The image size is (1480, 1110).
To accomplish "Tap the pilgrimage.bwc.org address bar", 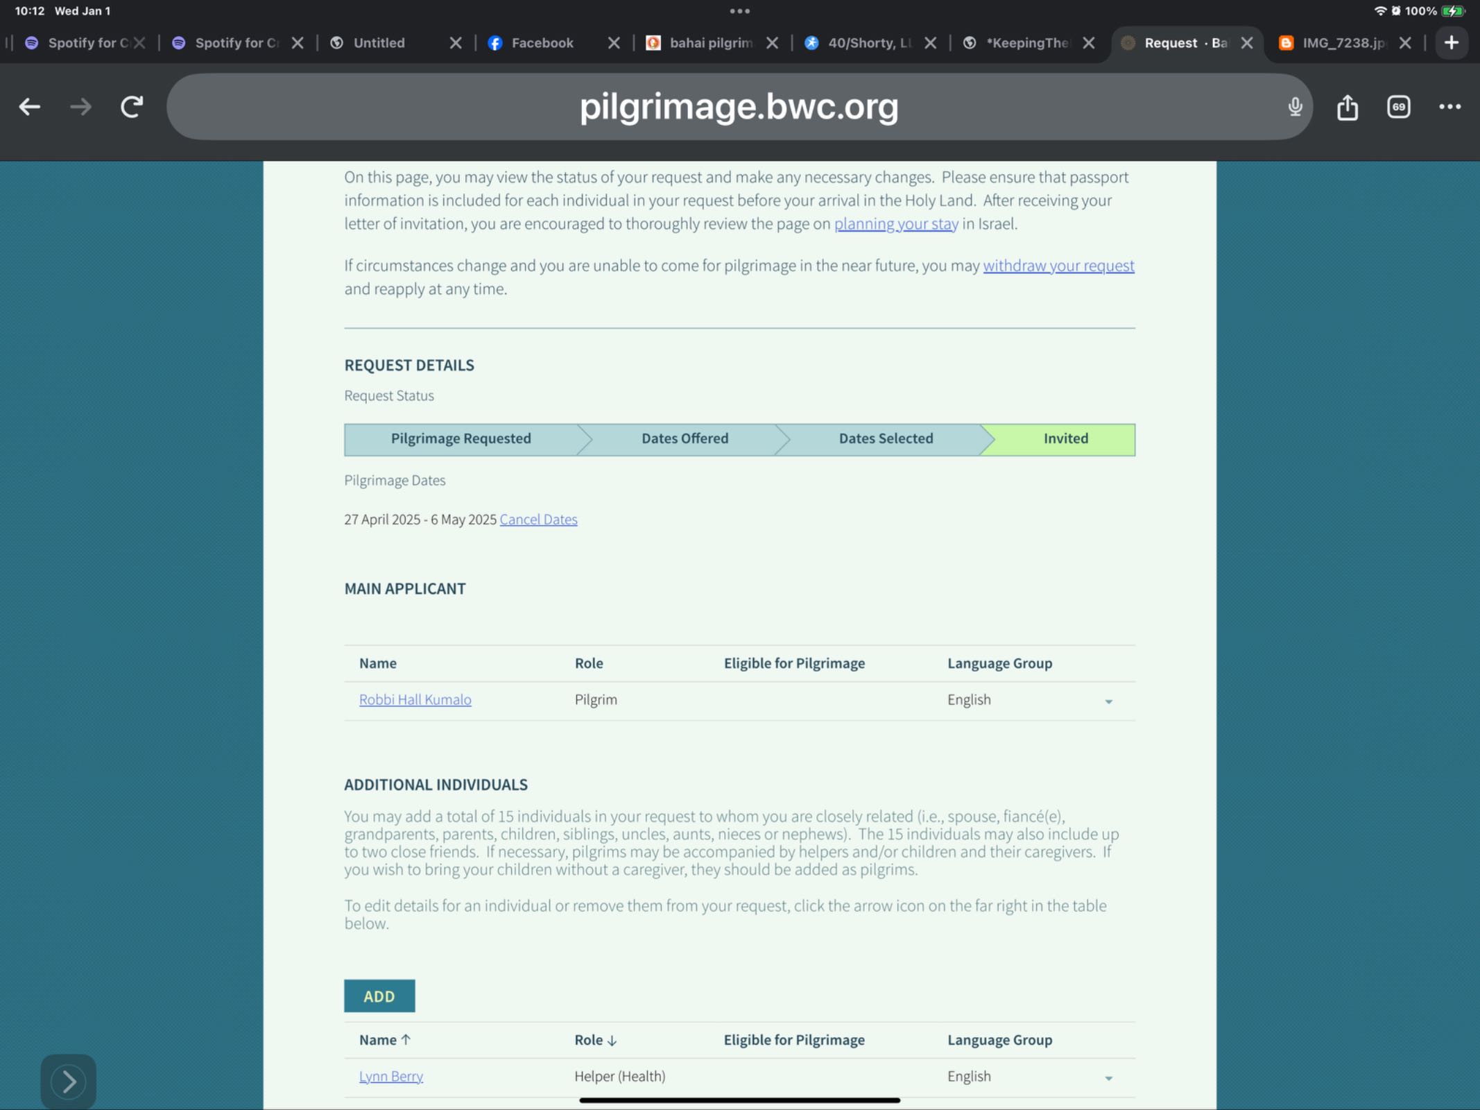I will tap(738, 107).
